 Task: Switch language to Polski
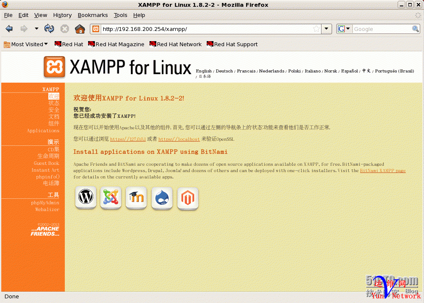(294, 71)
